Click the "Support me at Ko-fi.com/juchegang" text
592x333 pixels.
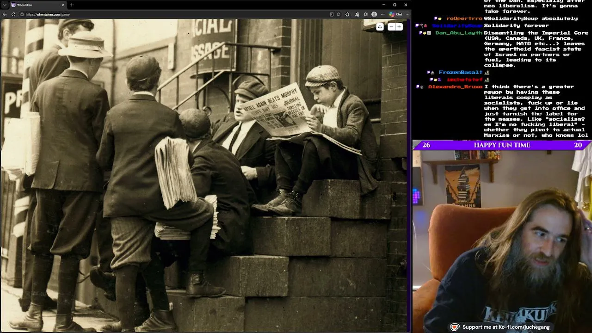pyautogui.click(x=506, y=327)
